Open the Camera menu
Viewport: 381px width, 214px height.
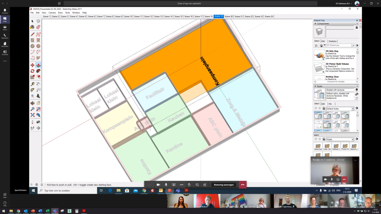pyautogui.click(x=52, y=13)
